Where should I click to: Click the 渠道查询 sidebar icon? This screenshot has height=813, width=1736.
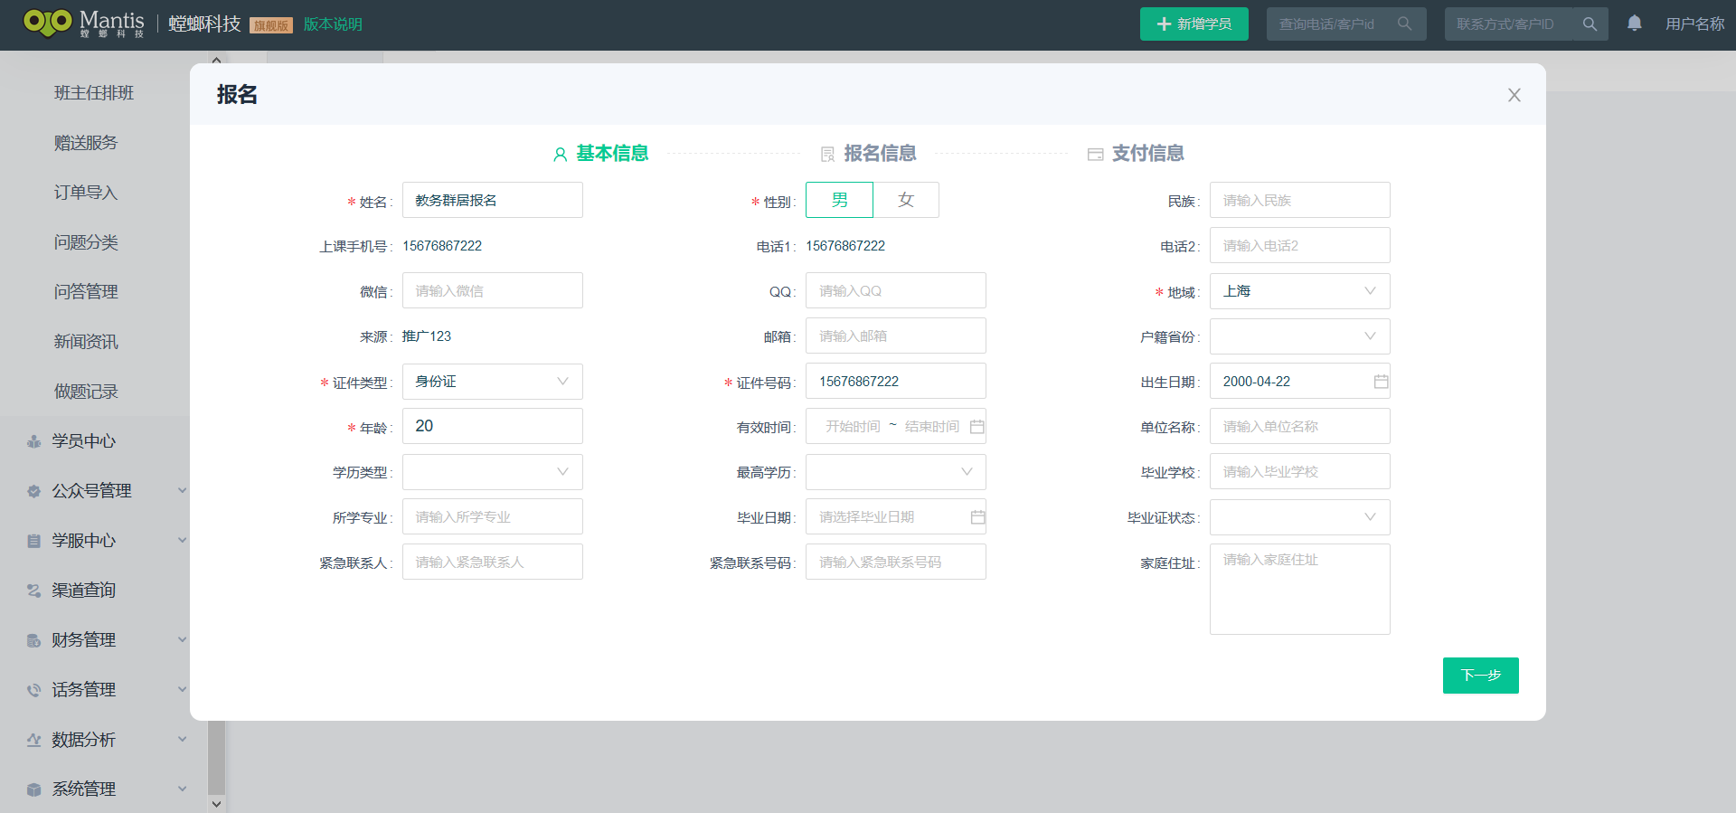point(33,591)
